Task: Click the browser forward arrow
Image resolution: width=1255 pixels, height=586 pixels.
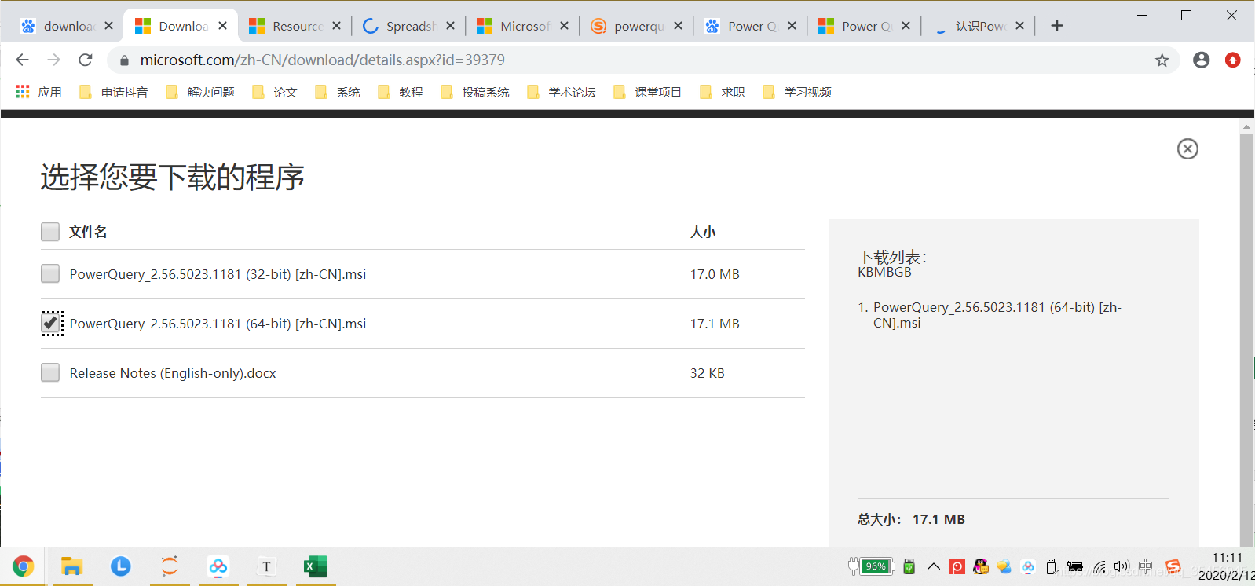Action: [53, 60]
